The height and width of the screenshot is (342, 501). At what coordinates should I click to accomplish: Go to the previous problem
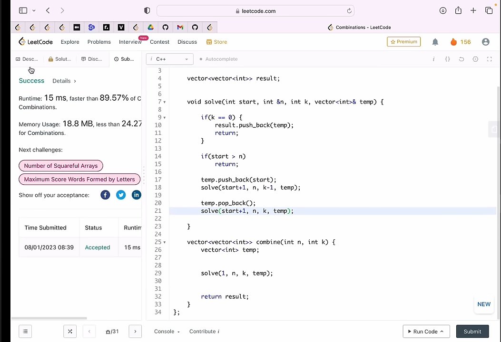(x=89, y=332)
